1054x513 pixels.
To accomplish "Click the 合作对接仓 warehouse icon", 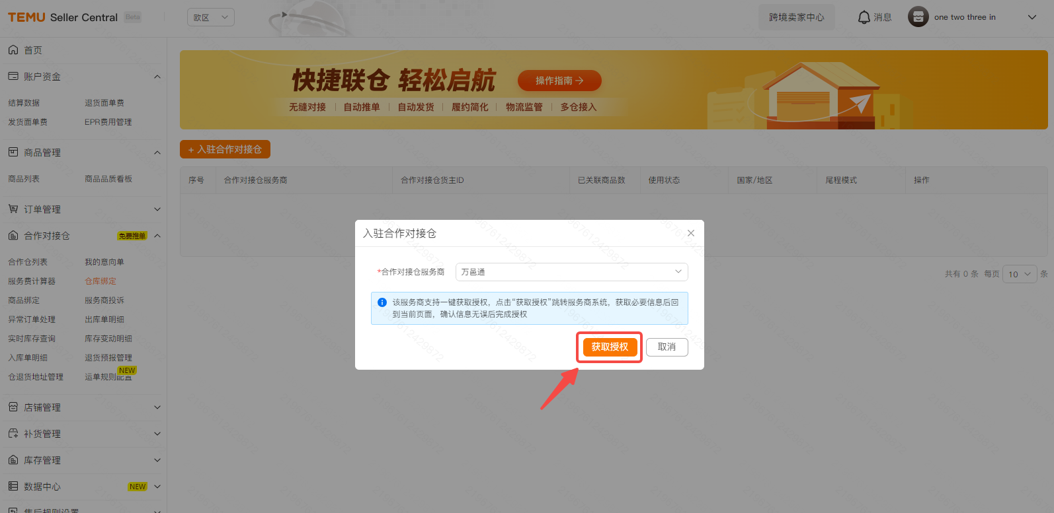I will pyautogui.click(x=13, y=236).
